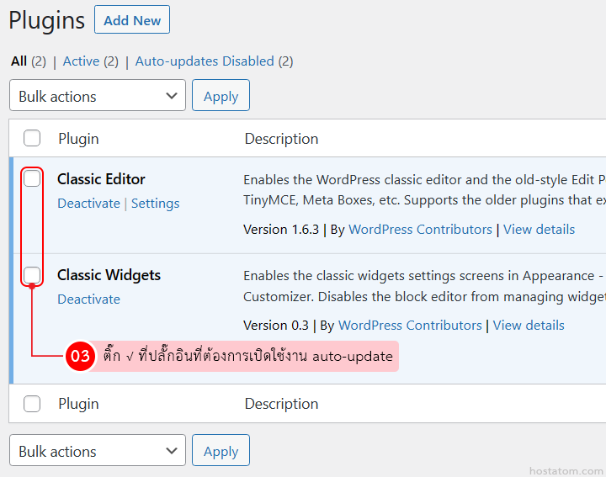Image resolution: width=606 pixels, height=477 pixels.
Task: View details for Classic Editor
Action: click(539, 230)
